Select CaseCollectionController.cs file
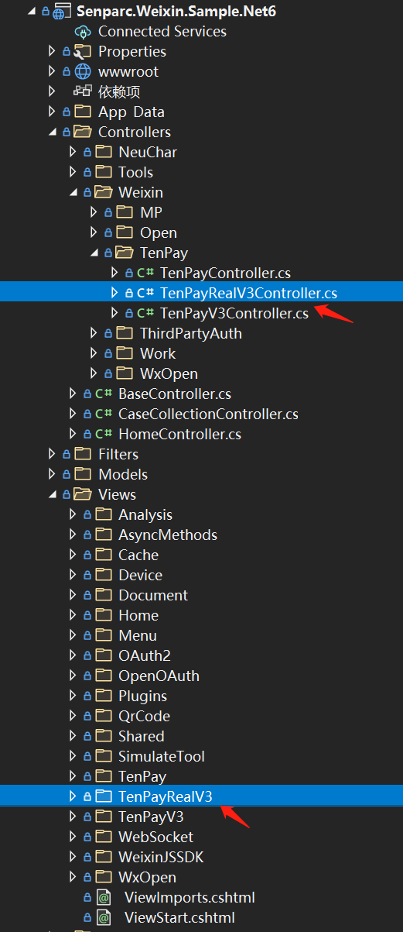This screenshot has height=932, width=403. [208, 414]
